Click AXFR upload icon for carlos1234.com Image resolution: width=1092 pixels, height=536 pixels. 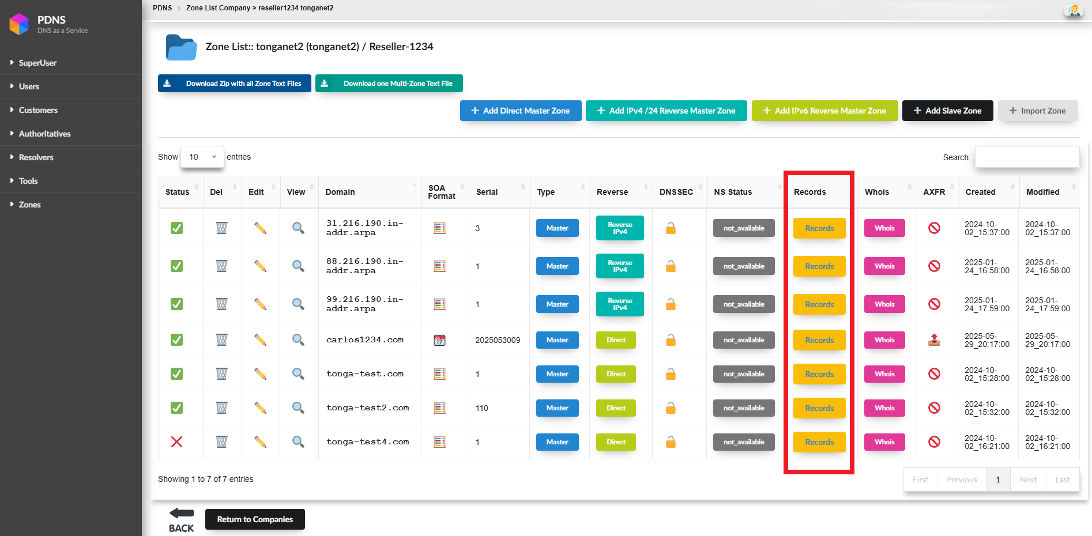(x=934, y=340)
